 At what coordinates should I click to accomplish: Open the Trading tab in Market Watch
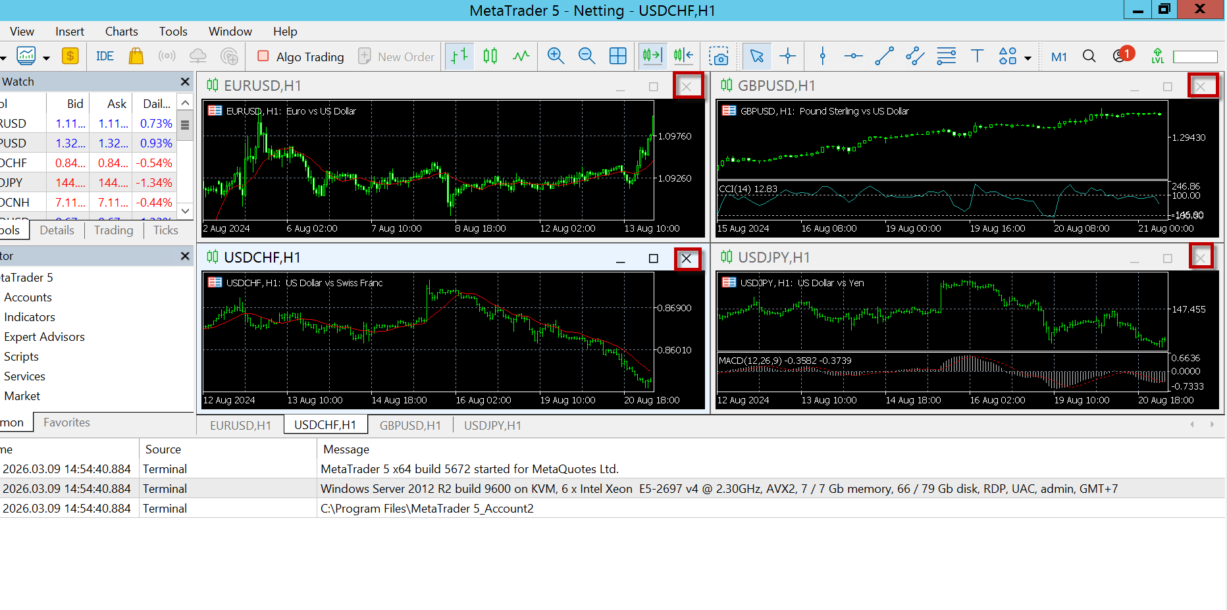pyautogui.click(x=113, y=230)
